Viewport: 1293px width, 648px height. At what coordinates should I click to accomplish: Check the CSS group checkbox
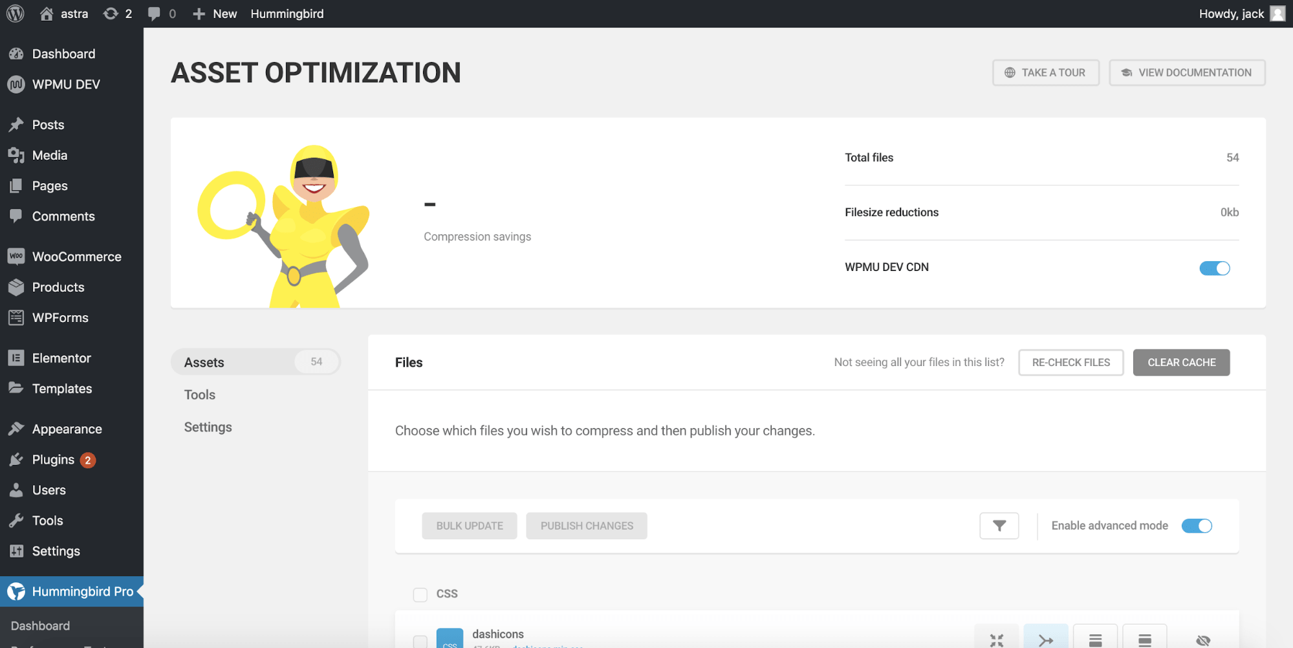419,594
